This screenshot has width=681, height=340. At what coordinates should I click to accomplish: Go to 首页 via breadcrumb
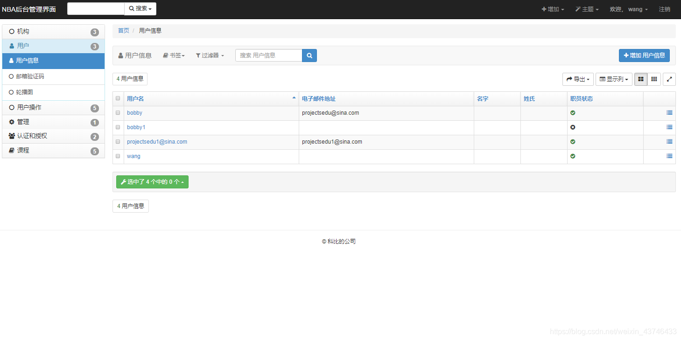[124, 31]
